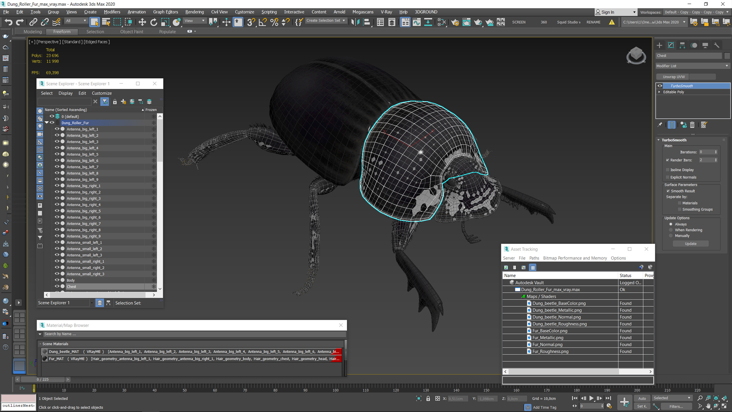Image resolution: width=732 pixels, height=412 pixels.
Task: Toggle Explicit Normals checkbox
Action: point(668,177)
